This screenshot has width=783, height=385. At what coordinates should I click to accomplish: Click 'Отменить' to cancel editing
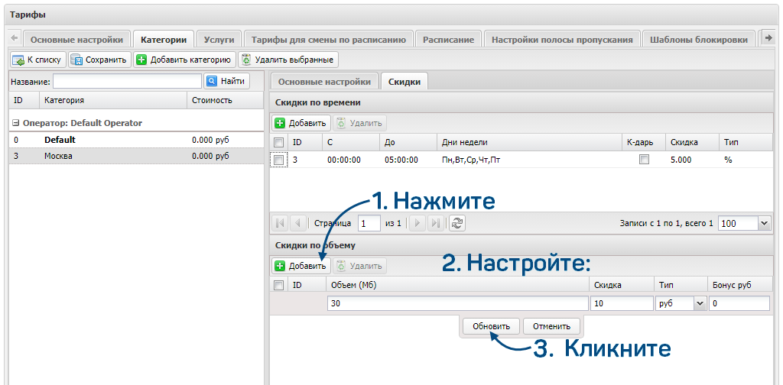tap(551, 327)
